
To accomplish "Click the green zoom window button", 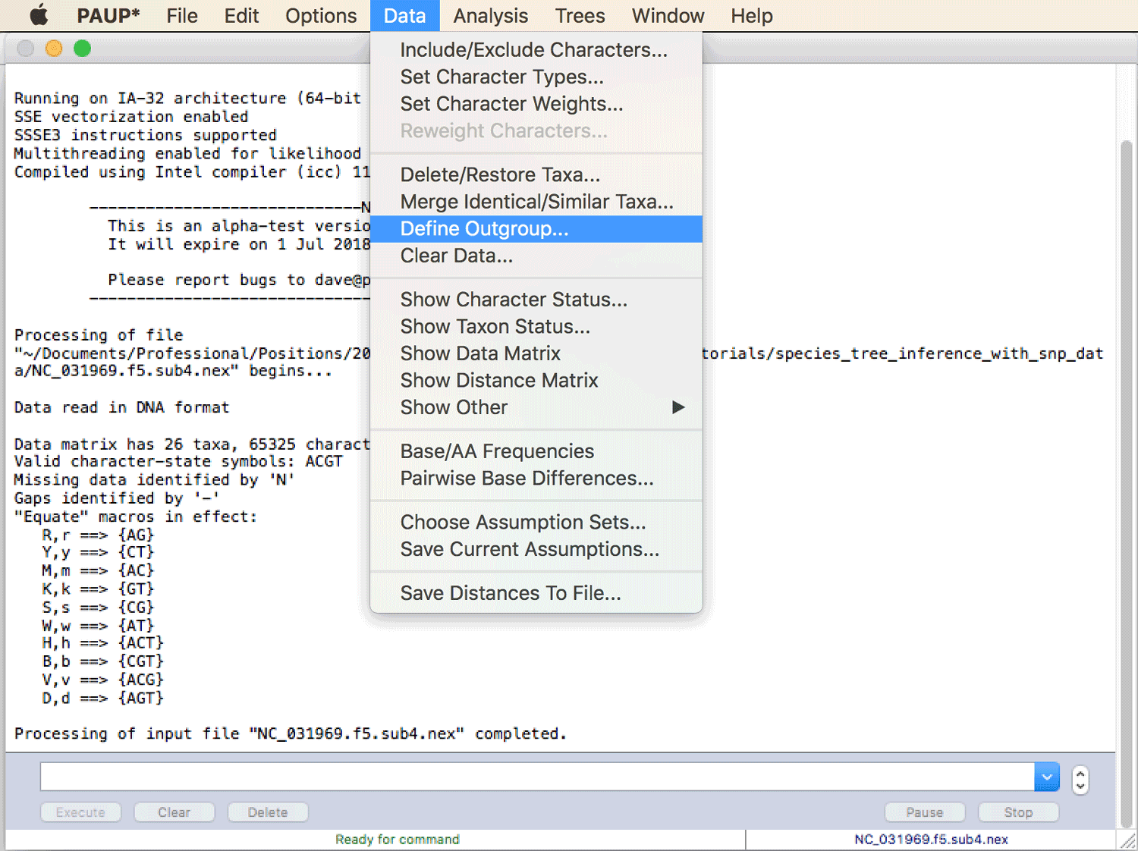I will point(82,49).
